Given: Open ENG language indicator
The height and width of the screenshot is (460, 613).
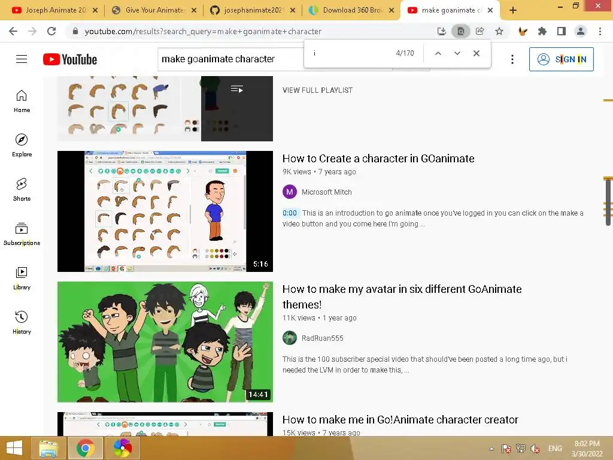Looking at the screenshot, I should (x=555, y=449).
